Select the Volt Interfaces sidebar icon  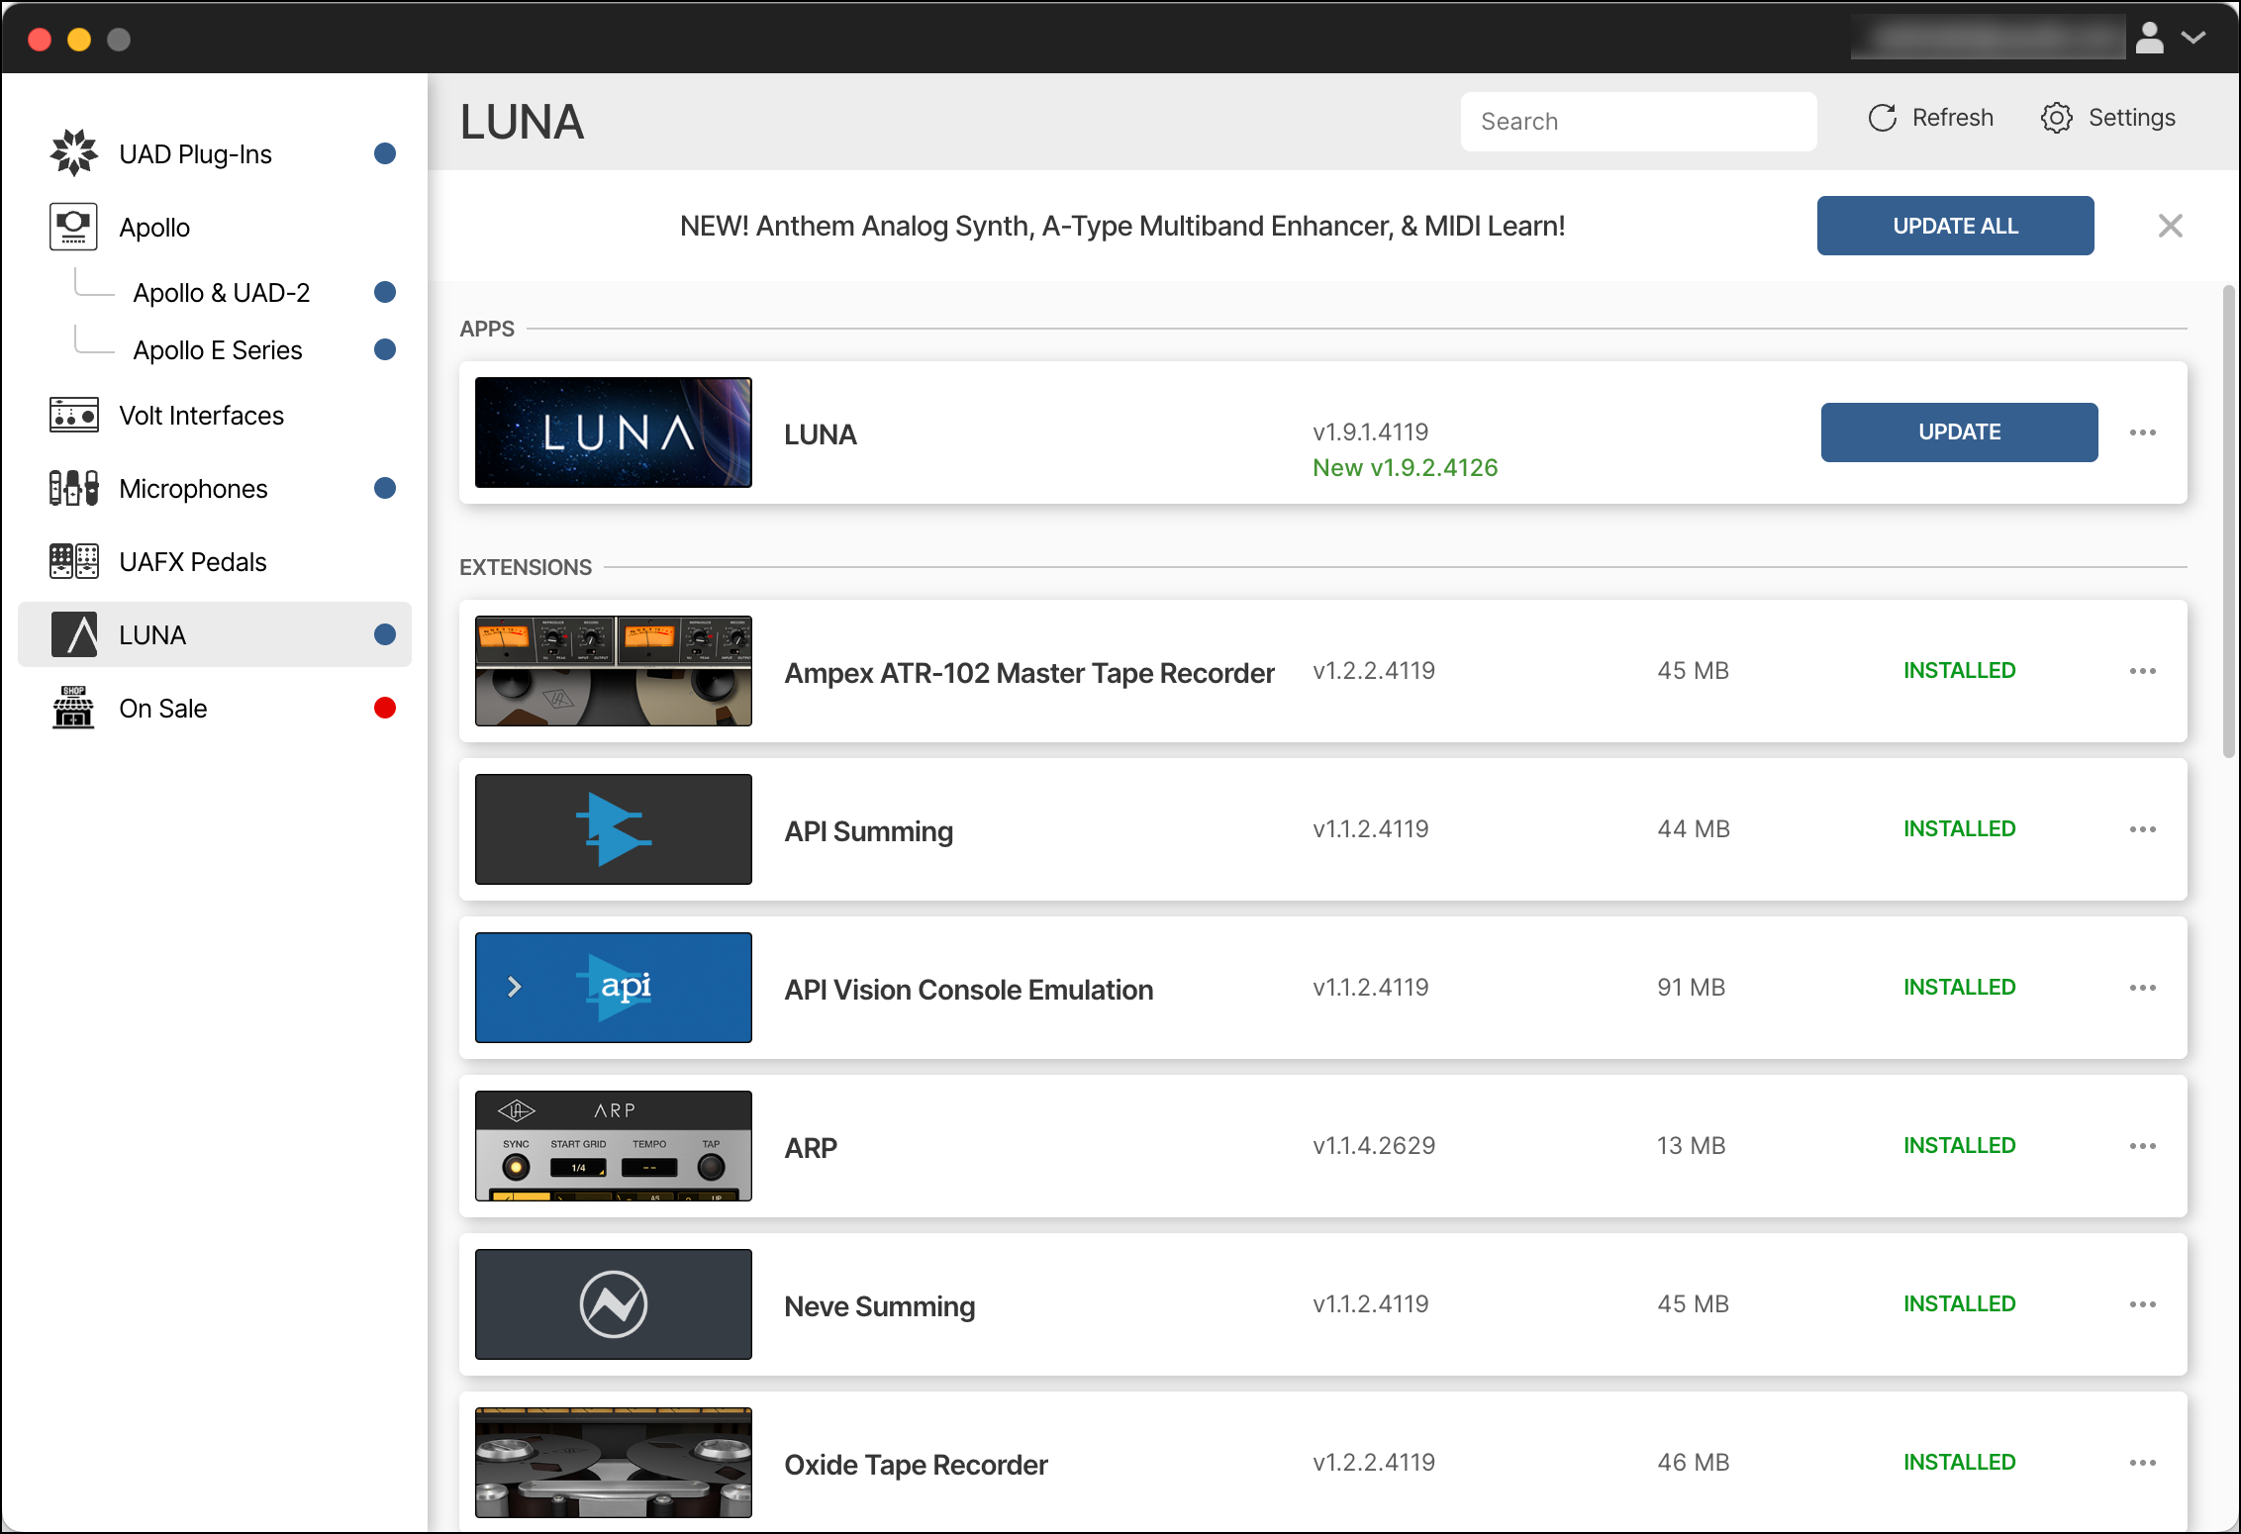73,416
